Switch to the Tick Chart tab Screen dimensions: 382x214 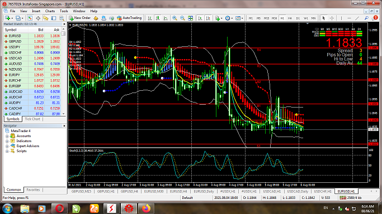click(32, 119)
